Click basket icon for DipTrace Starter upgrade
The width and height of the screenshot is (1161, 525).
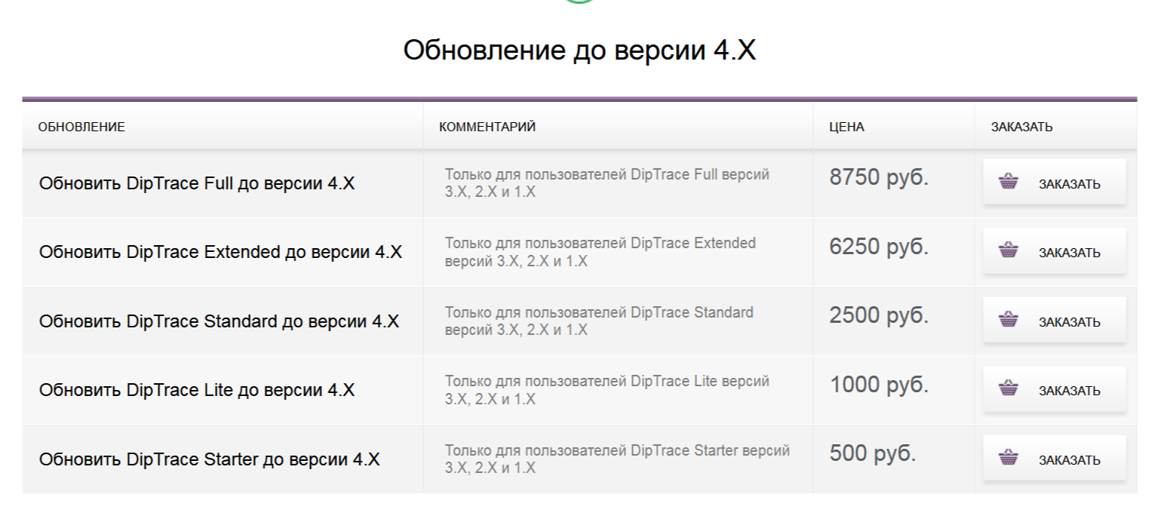click(x=1009, y=459)
